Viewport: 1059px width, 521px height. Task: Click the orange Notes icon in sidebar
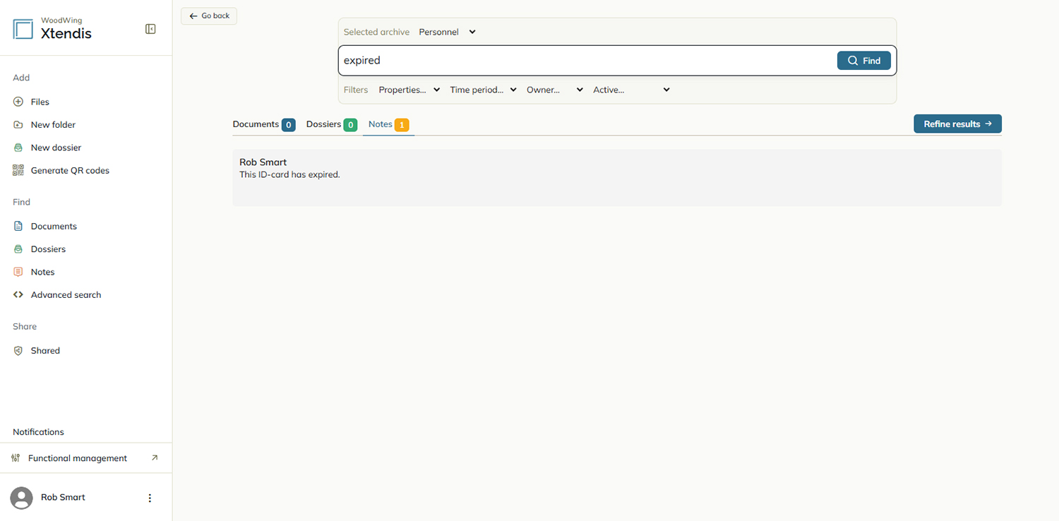(18, 272)
